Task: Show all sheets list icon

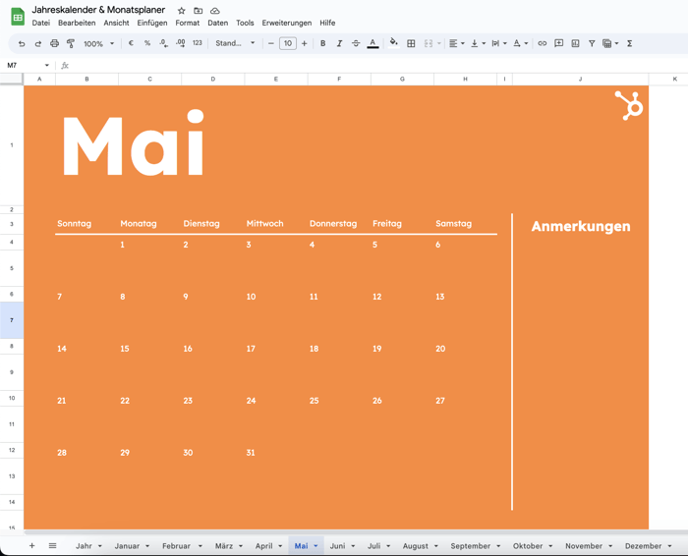Action: point(53,546)
